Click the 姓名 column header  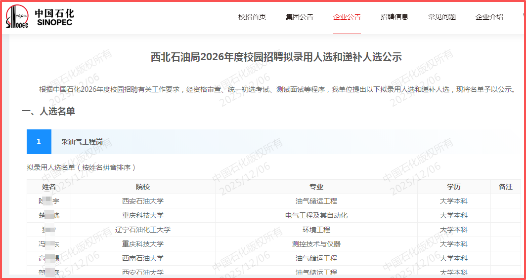coord(49,187)
